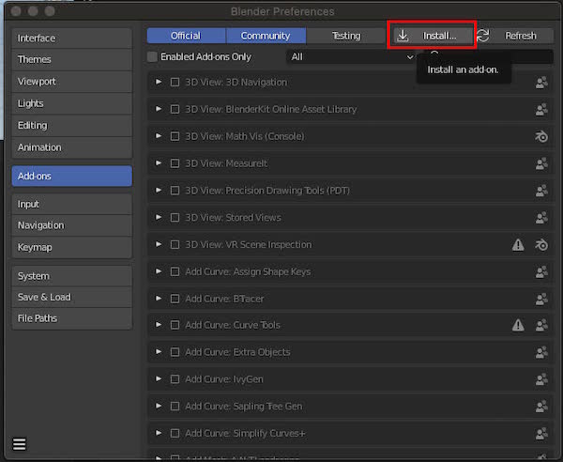Toggle the Community support level filter
The image size is (563, 462).
(x=266, y=36)
